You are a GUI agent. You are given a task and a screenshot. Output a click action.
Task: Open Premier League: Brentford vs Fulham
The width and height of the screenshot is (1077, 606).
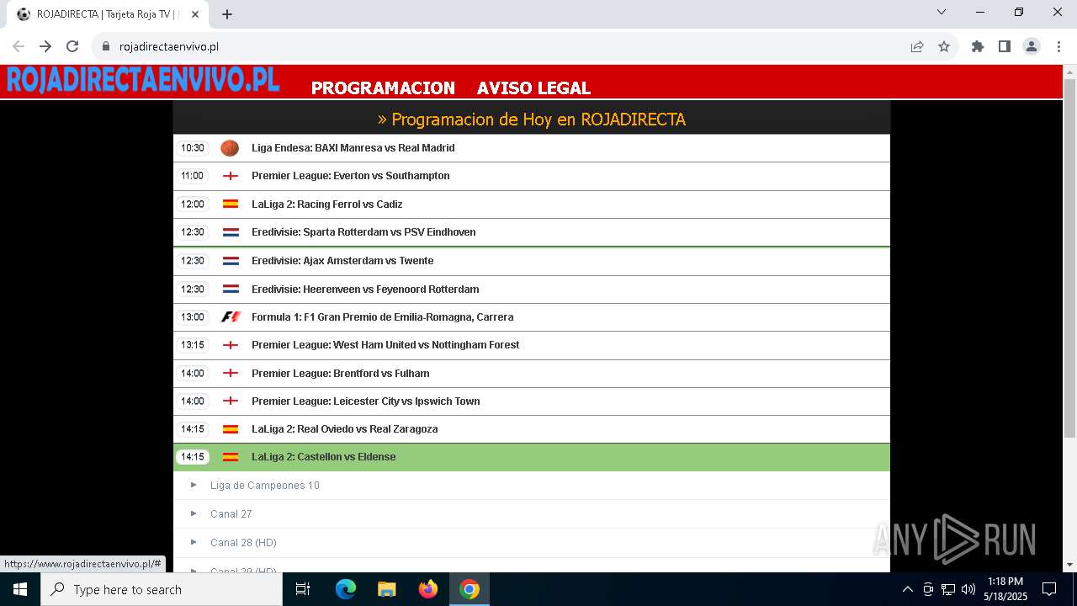[531, 373]
